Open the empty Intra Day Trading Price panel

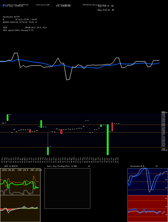(x=67, y=188)
